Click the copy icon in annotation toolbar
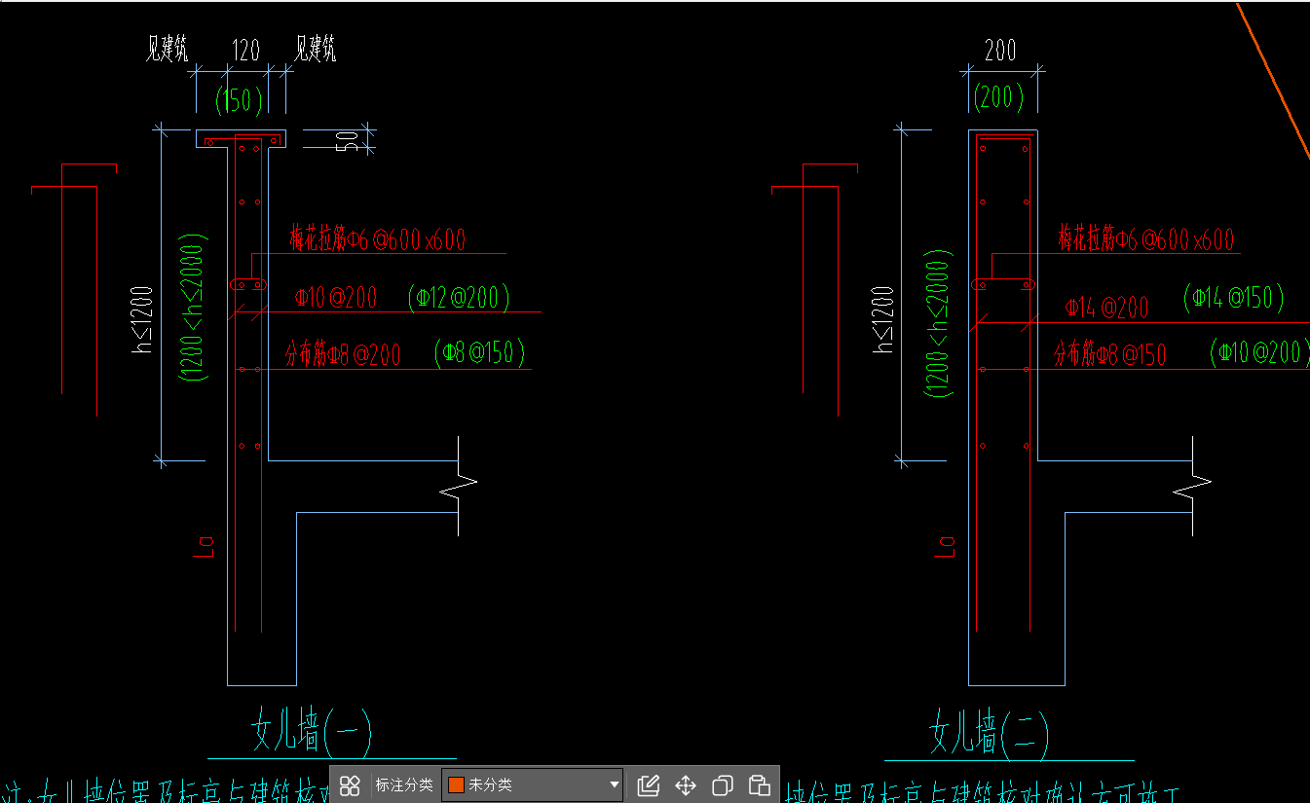The image size is (1310, 803). 723,785
